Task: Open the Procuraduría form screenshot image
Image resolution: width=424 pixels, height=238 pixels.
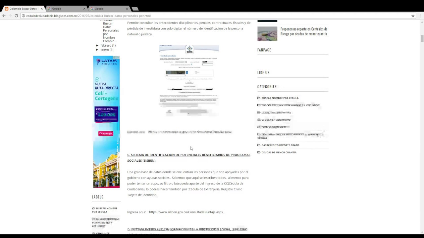Action: coord(189,81)
